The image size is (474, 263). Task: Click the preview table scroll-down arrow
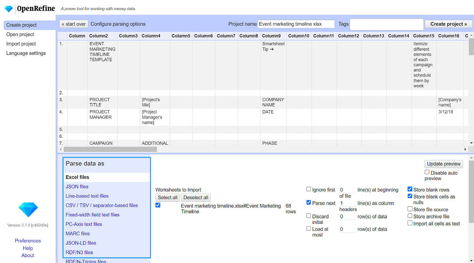(x=471, y=143)
